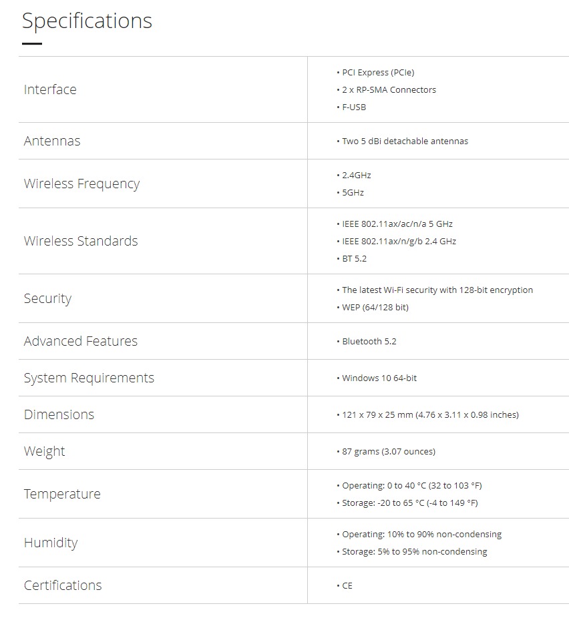This screenshot has height=632, width=569.
Task: Click Two 5 dBi detachable antennas text
Action: [x=405, y=141]
